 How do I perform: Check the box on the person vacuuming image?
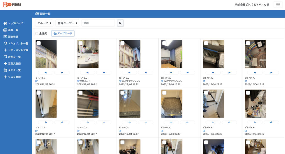coord(206,93)
